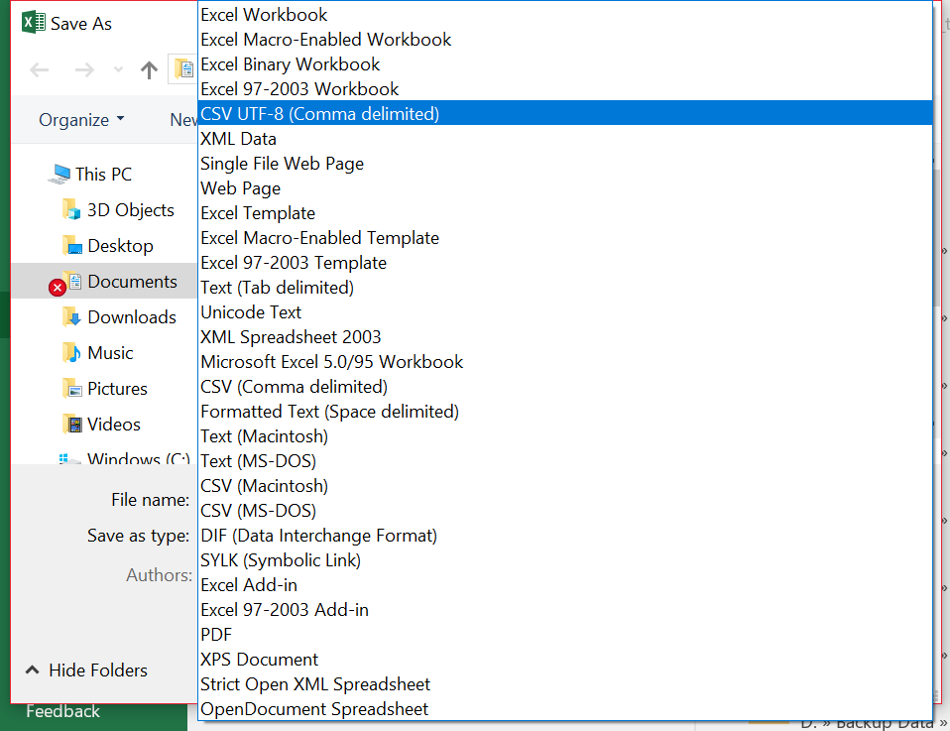Click the Excel logo icon in Save As title
The height and width of the screenshot is (731, 950).
coord(34,23)
